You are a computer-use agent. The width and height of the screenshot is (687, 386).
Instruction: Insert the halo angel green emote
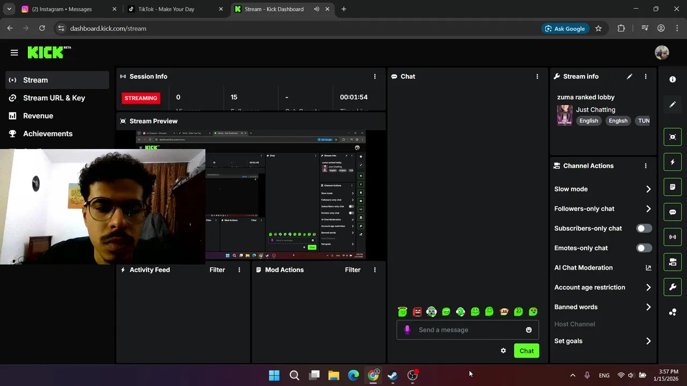tap(403, 311)
